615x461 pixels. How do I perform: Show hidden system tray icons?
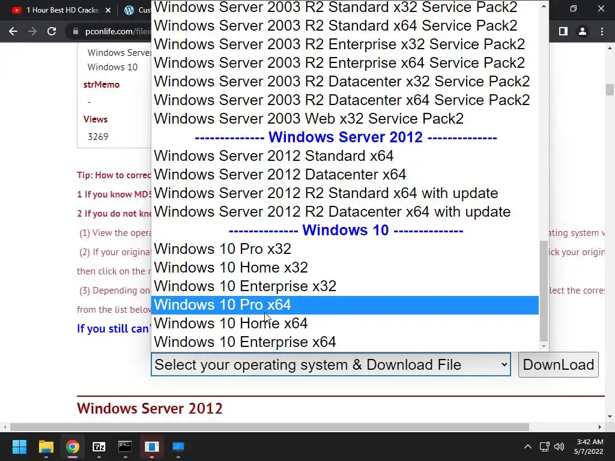(x=528, y=447)
